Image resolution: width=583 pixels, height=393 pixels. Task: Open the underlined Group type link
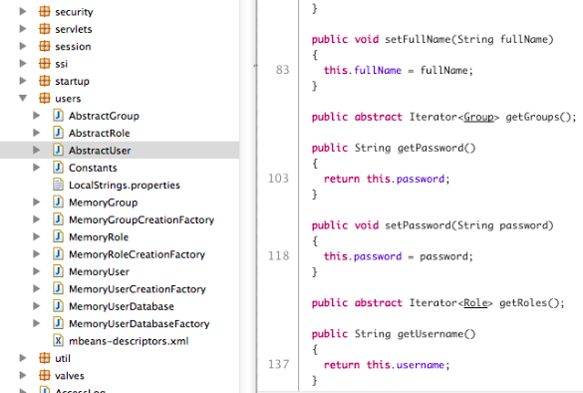[x=478, y=117]
